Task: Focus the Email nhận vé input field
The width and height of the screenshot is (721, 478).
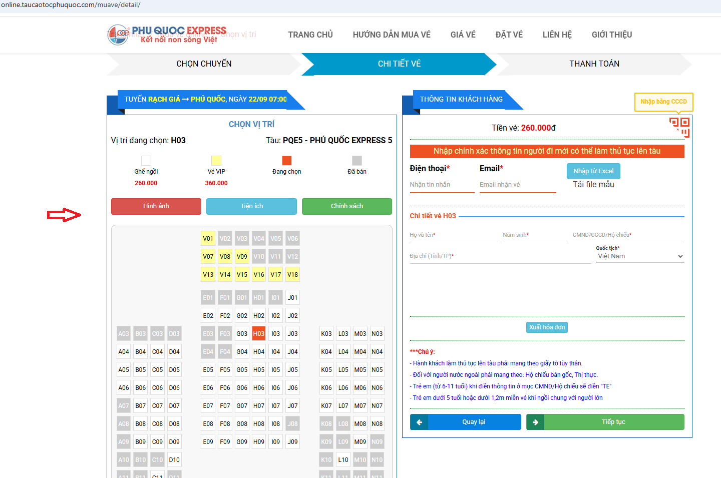Action: (x=518, y=185)
